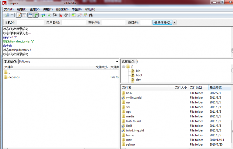Select the srv folder icon
The image size is (233, 149).
pyautogui.click(x=123, y=107)
